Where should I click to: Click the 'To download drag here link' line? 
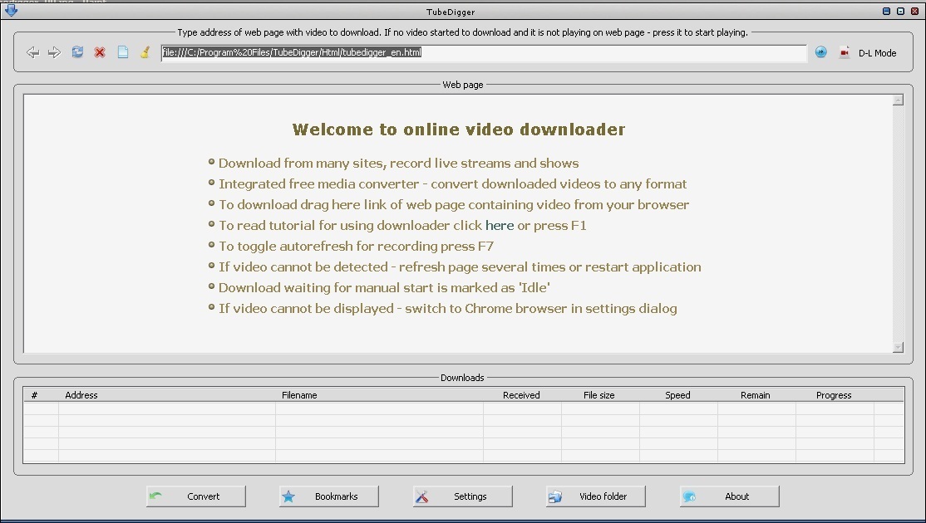click(454, 204)
